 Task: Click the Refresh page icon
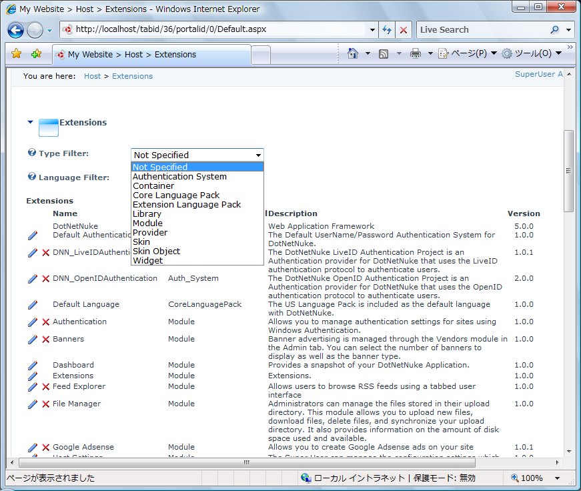[387, 29]
